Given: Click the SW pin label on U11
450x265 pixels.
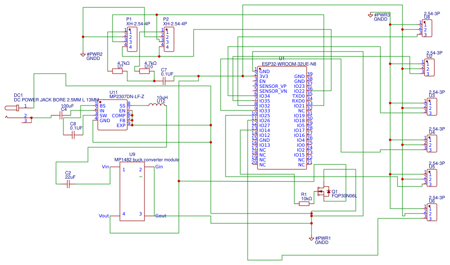Looking at the screenshot, I should [x=103, y=116].
